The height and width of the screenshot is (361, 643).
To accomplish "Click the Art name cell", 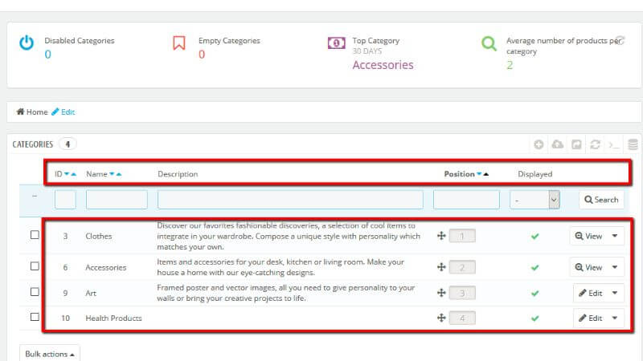I will click(x=91, y=294).
